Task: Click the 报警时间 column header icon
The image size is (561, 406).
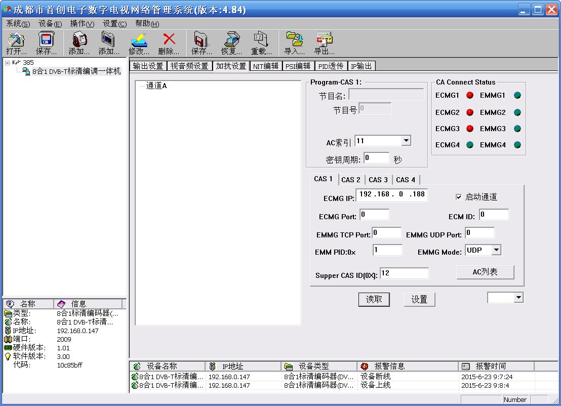Action: 466,367
